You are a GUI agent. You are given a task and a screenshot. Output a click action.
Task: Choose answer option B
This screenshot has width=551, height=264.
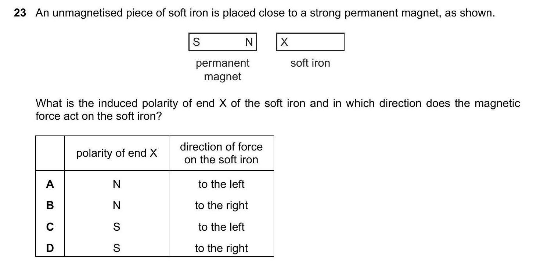pyautogui.click(x=50, y=205)
